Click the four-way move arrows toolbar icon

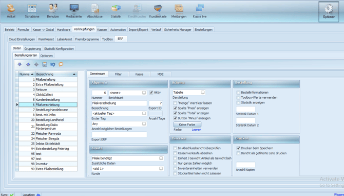click(36, 64)
